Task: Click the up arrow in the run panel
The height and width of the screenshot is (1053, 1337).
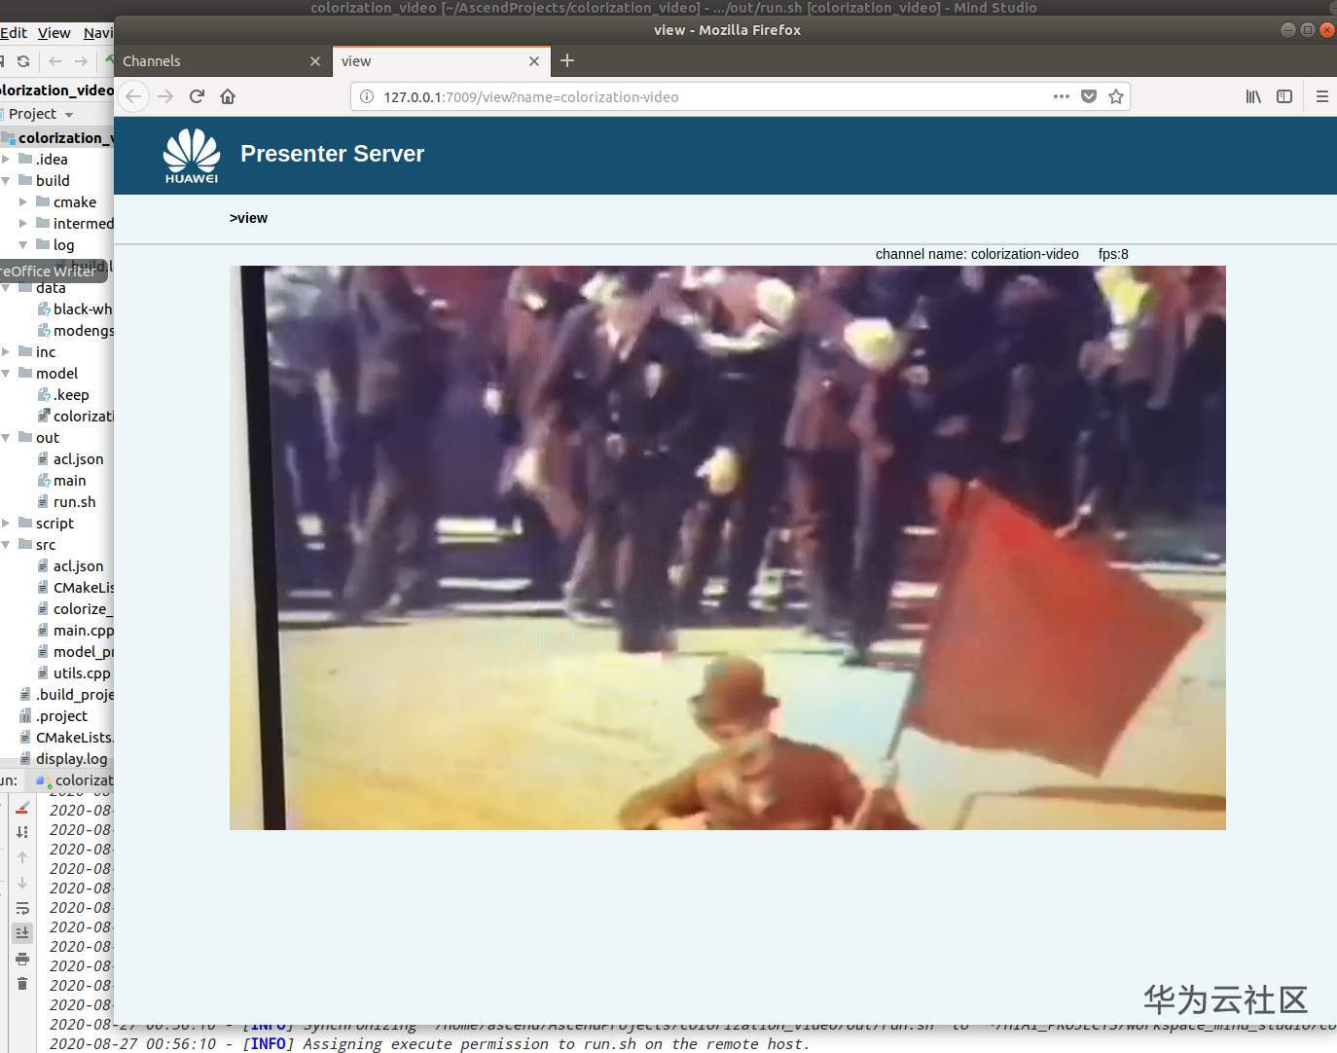Action: click(x=22, y=857)
